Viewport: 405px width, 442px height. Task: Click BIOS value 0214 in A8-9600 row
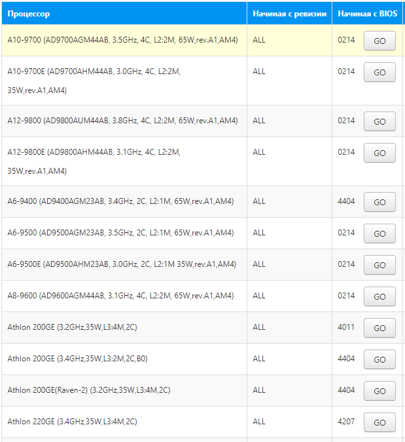(346, 296)
